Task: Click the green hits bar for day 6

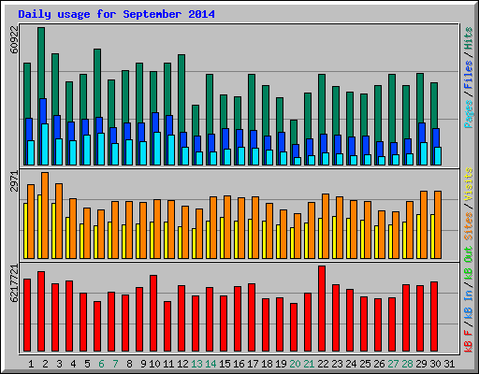Action: (97, 82)
